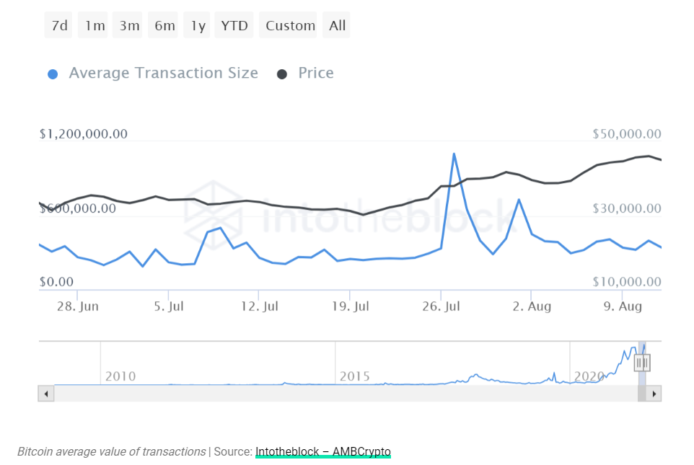Viewport: 694px width, 465px height.
Task: Click the transaction size peak near 26. Jul
Action: [454, 154]
